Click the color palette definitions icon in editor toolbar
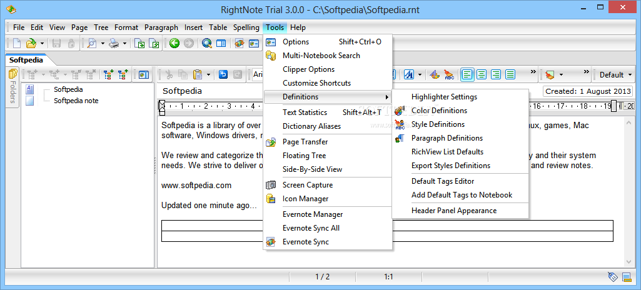Screen dimensions: 641x290 (x=435, y=75)
